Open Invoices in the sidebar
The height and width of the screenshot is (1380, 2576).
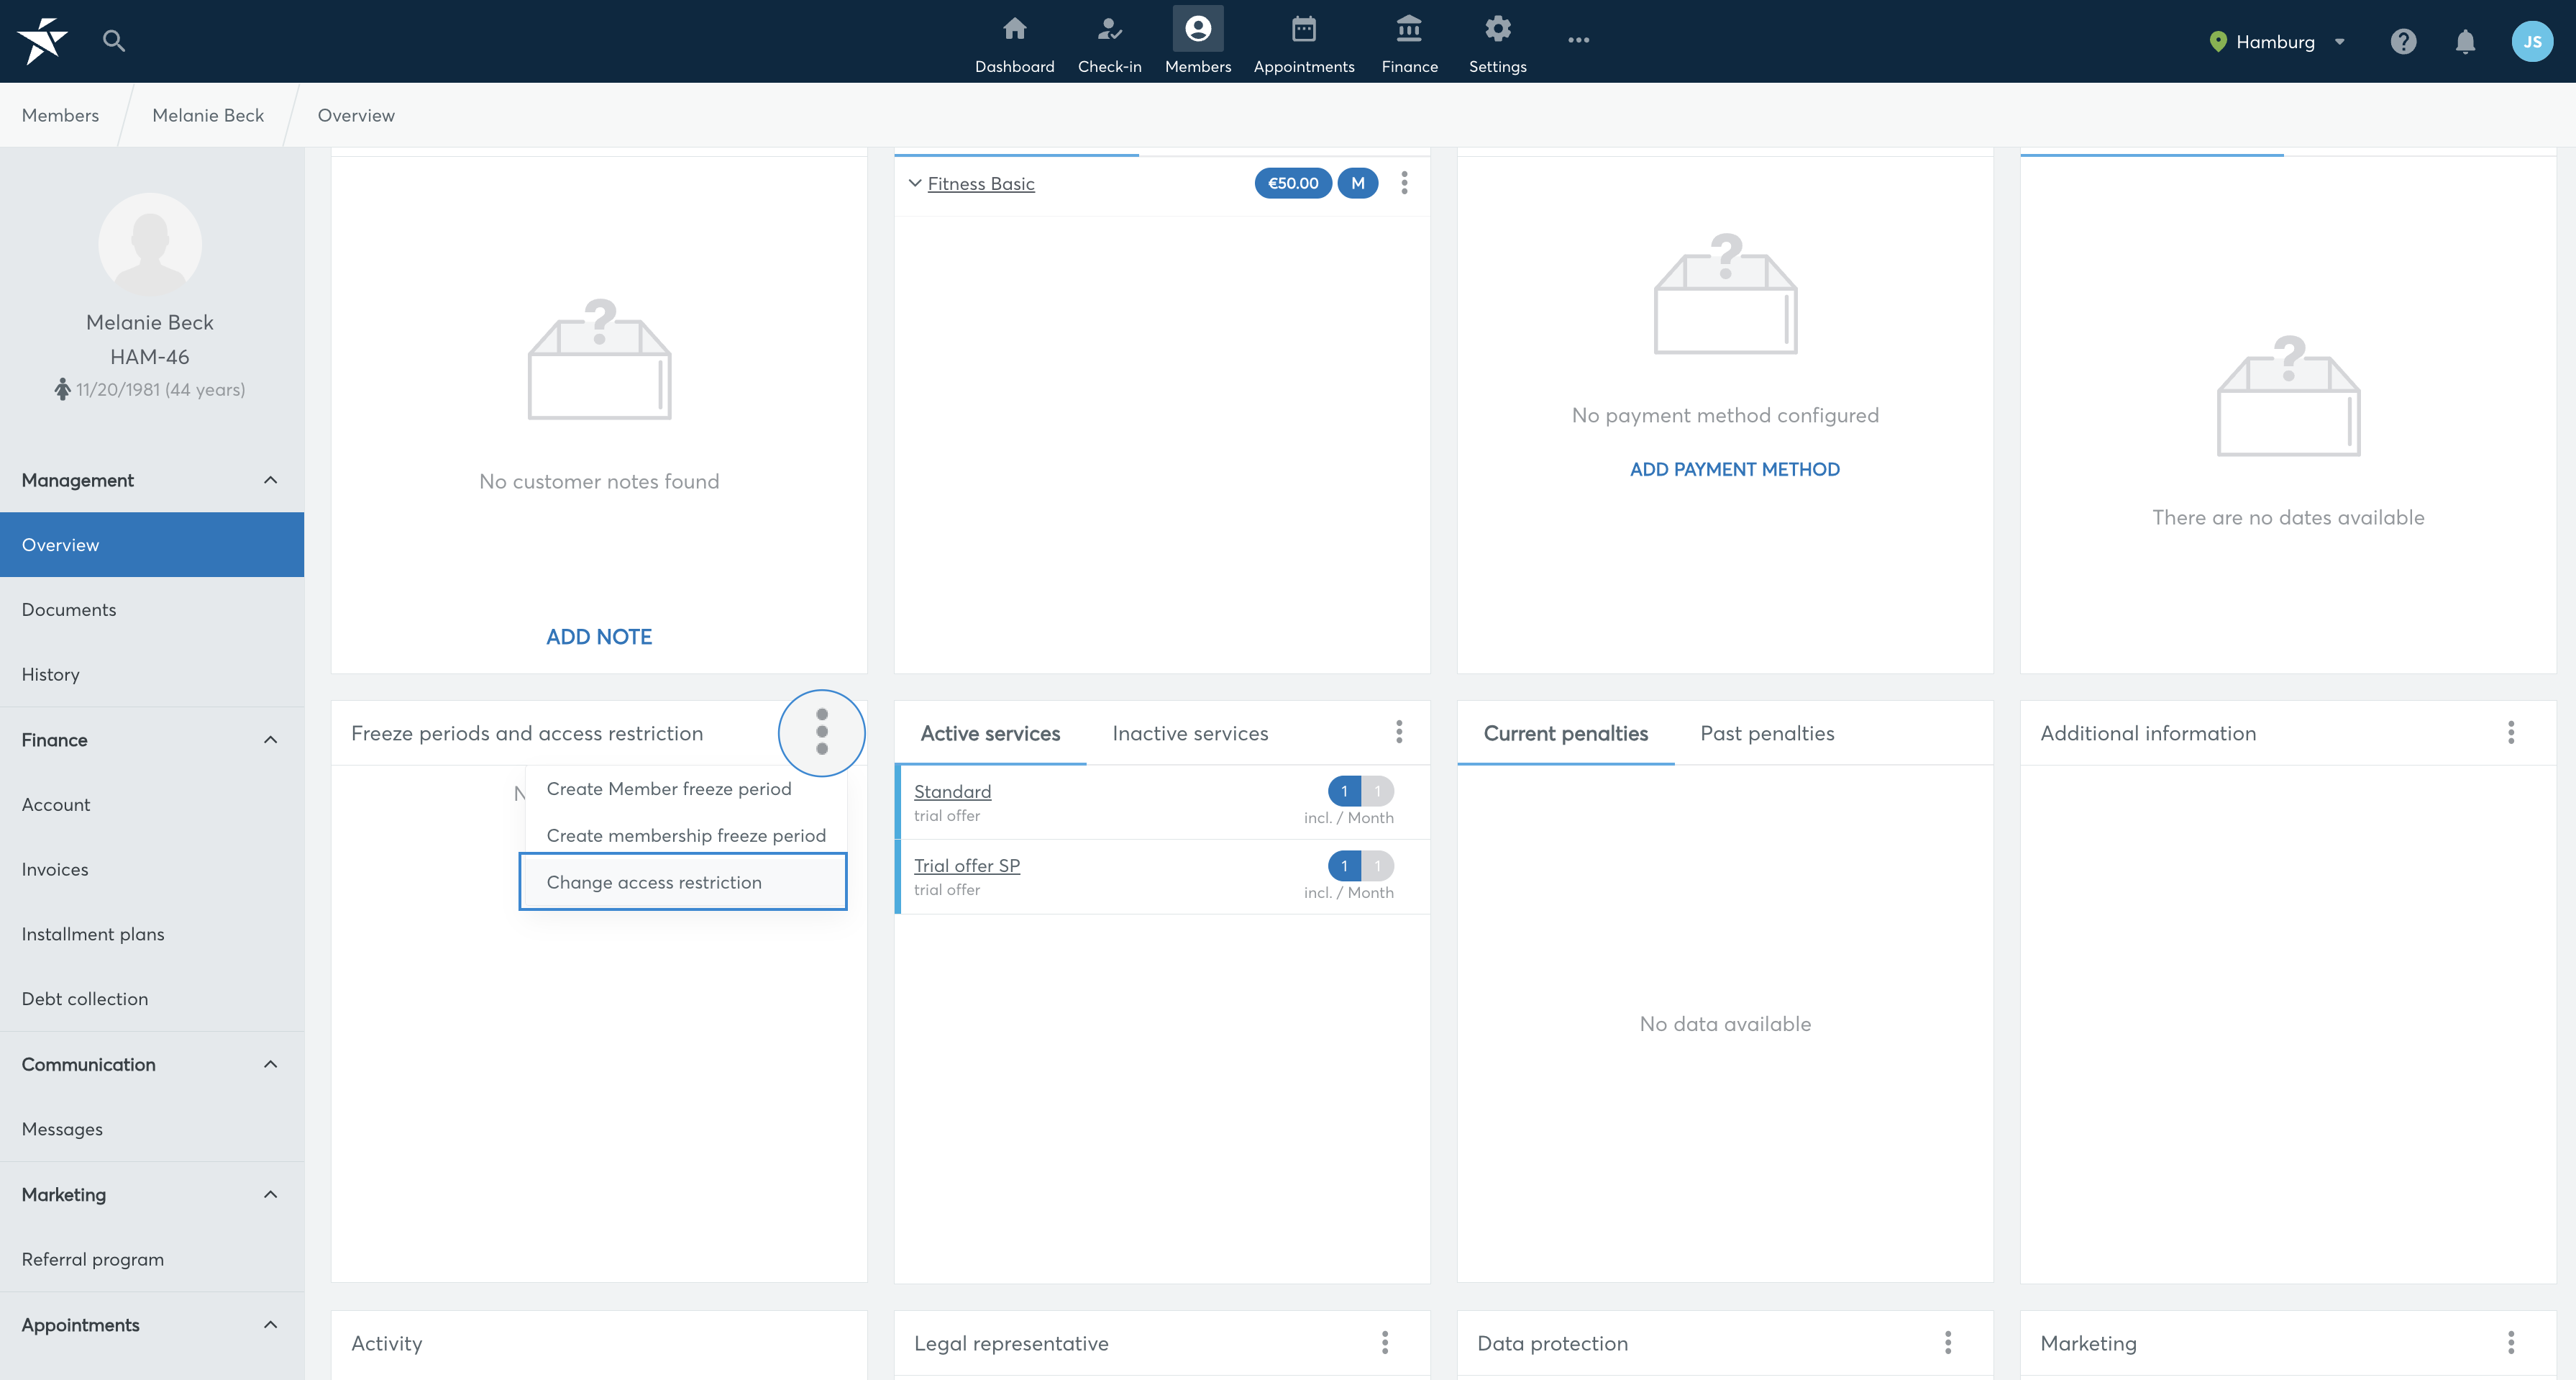click(152, 870)
